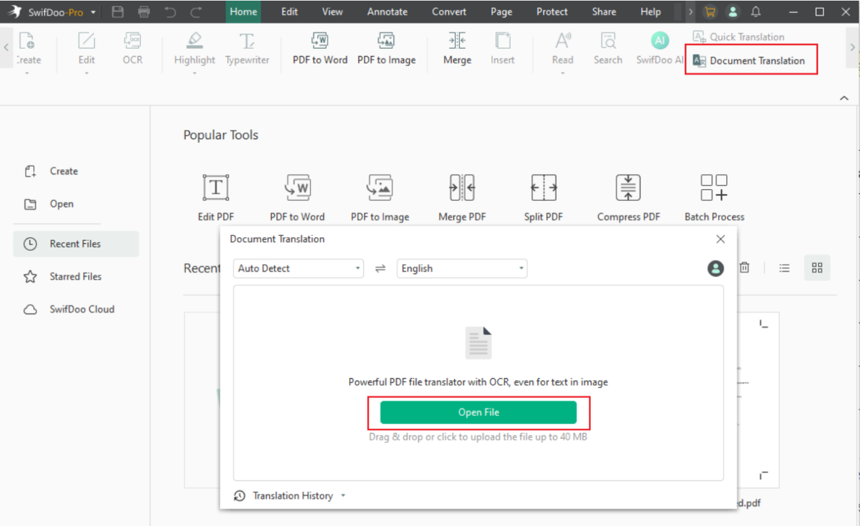Click the green Open File button
This screenshot has height=526, width=861.
tap(479, 412)
